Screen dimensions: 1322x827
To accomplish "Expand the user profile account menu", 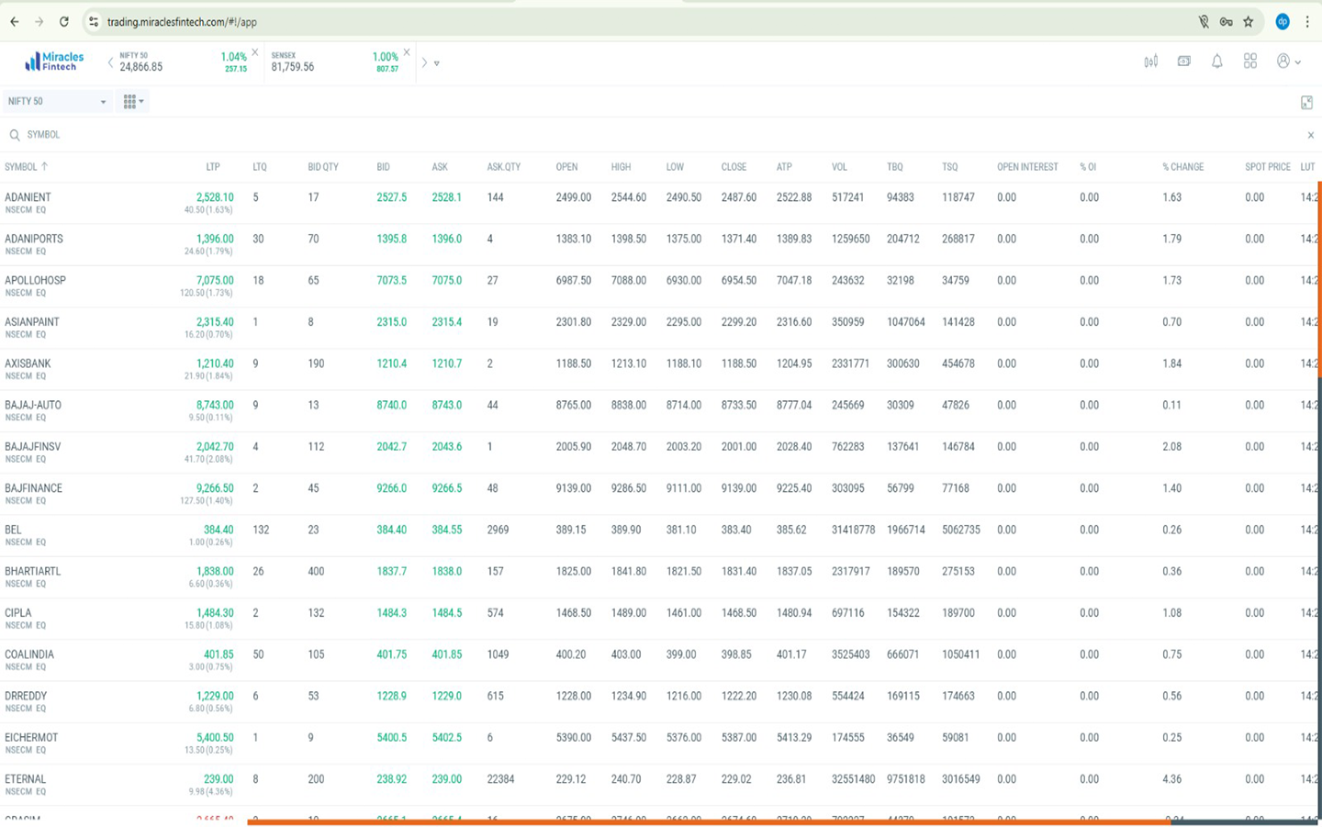I will pos(1288,61).
